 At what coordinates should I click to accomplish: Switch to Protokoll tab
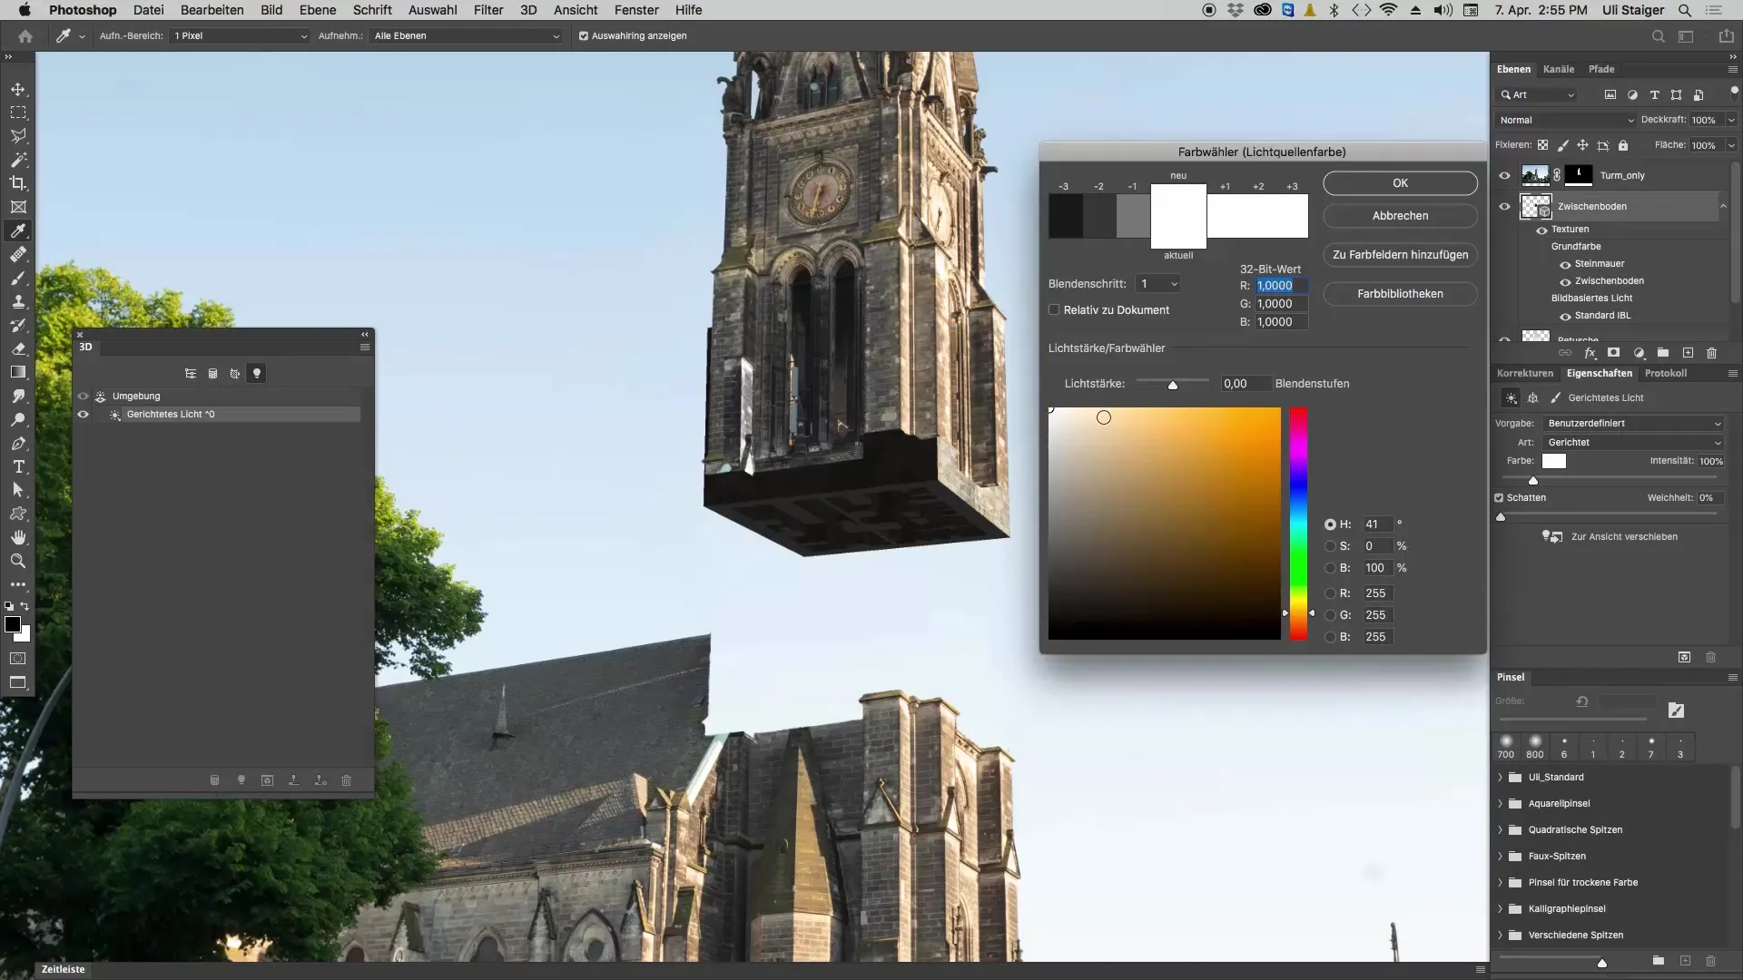click(1666, 373)
